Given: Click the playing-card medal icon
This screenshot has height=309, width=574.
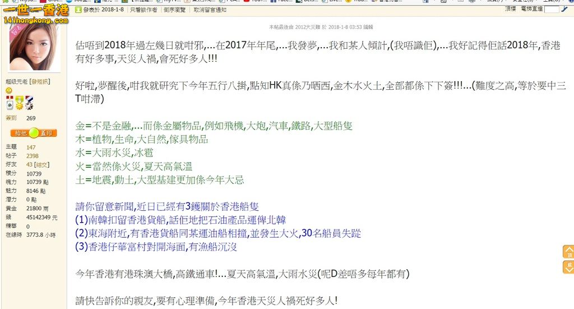Looking at the screenshot, I should [x=10, y=104].
